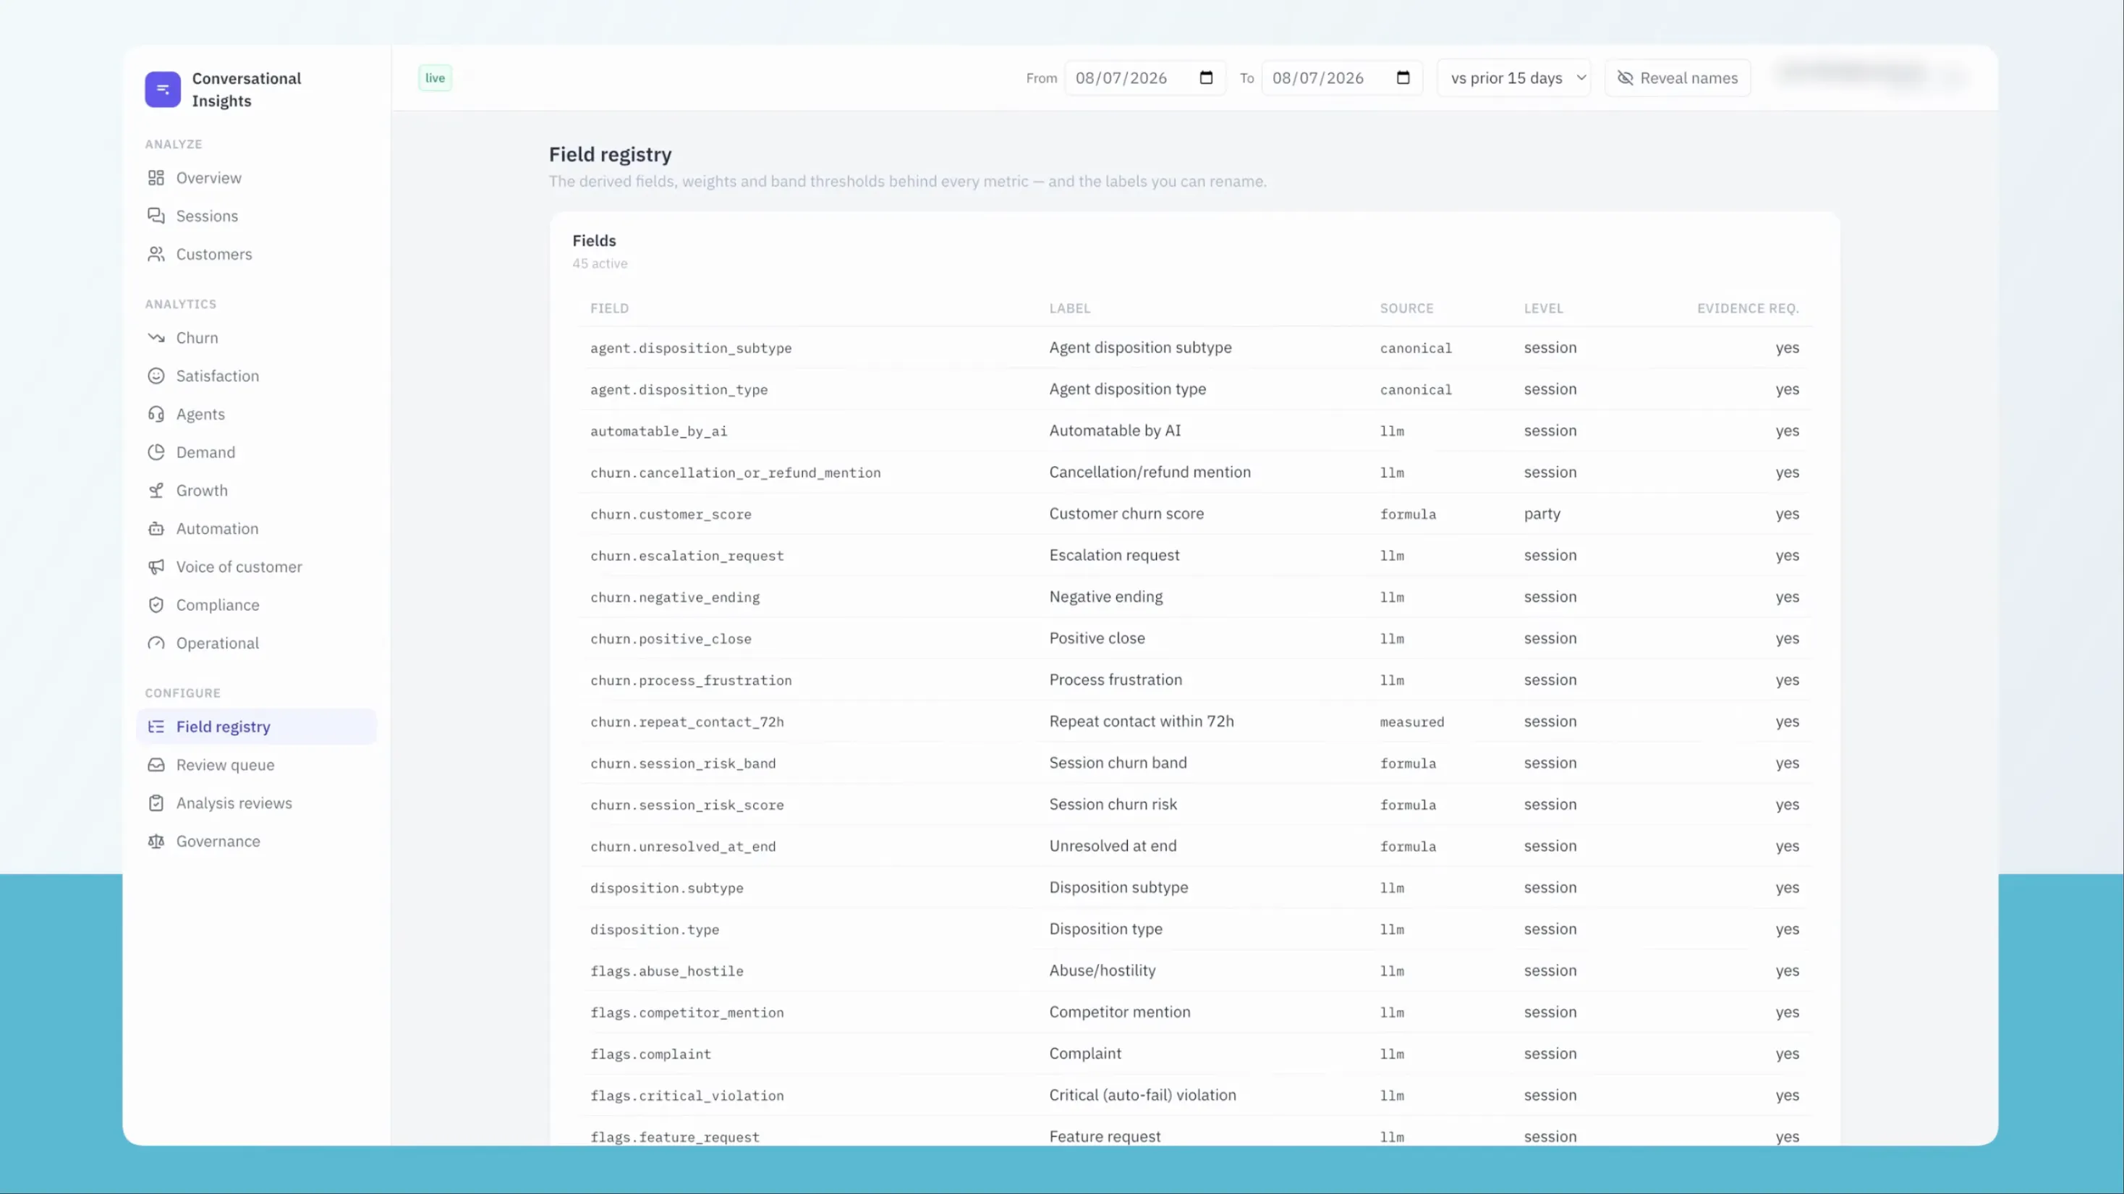The height and width of the screenshot is (1194, 2124).
Task: Click the disposition.subtype field
Action: pos(666,888)
